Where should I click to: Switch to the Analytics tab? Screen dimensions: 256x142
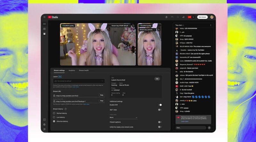point(72,70)
